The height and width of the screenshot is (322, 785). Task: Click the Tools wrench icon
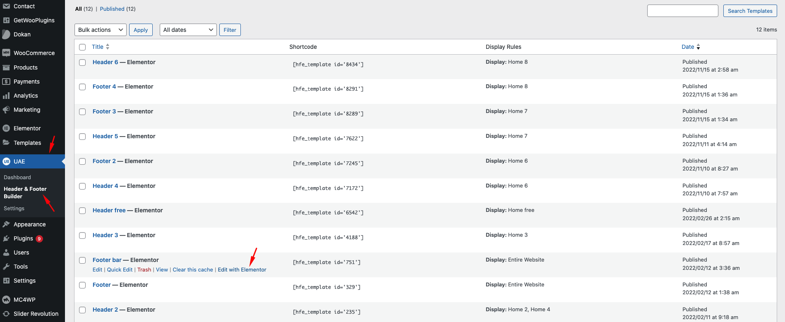coord(6,267)
